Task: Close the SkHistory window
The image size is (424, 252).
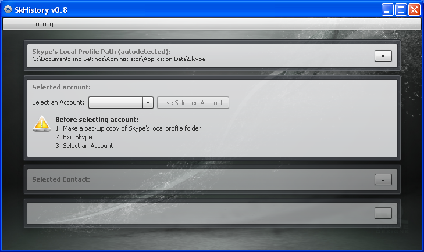Action: pos(414,10)
